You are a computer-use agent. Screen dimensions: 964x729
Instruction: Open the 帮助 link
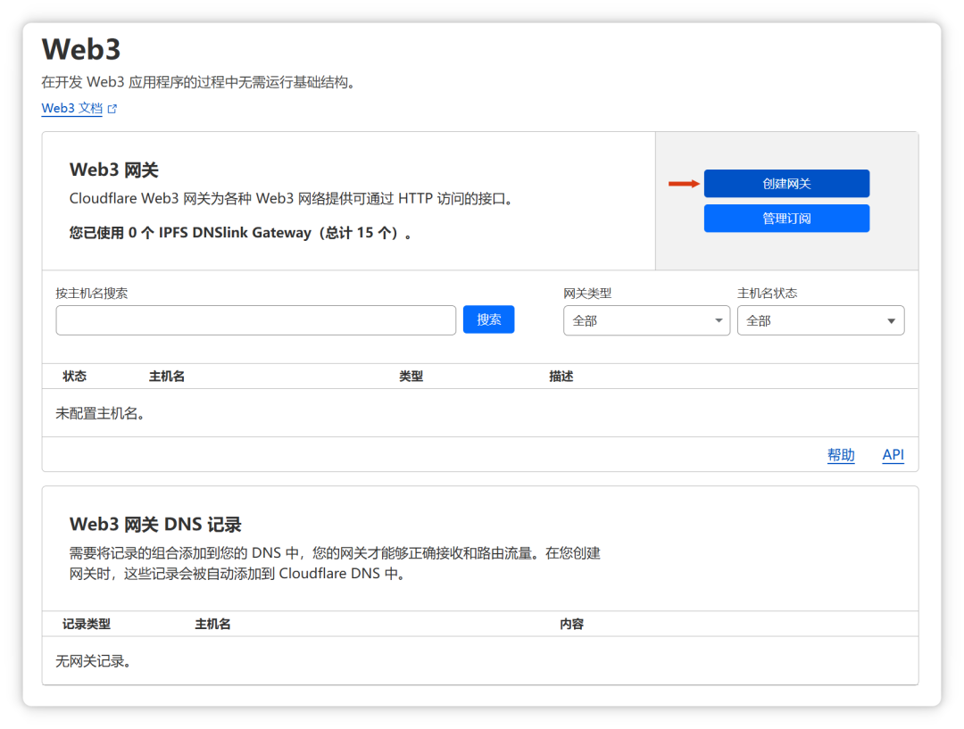(841, 455)
